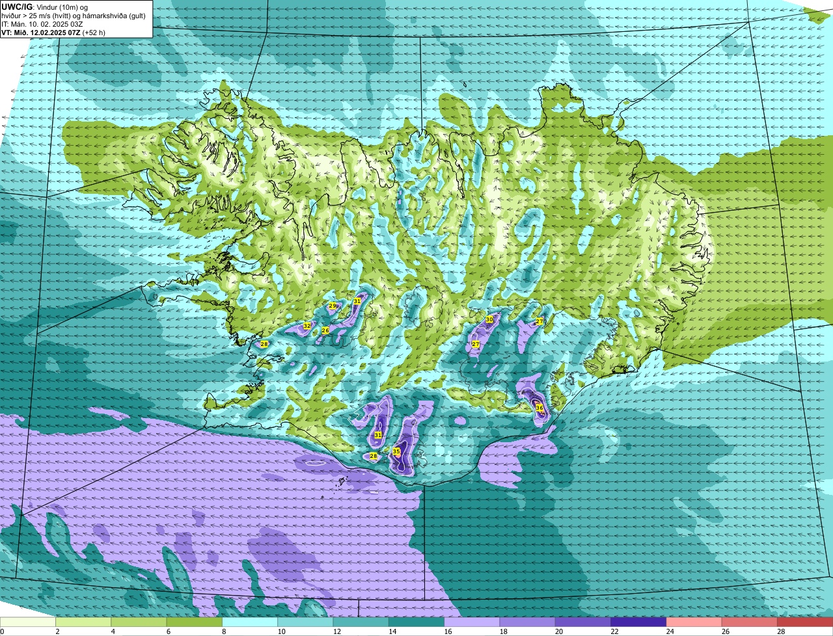833x636 pixels.
Task: Click the yellow gust label 36
Action: point(539,408)
